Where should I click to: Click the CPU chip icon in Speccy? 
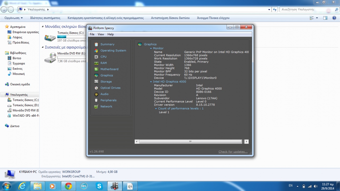pos(96,57)
